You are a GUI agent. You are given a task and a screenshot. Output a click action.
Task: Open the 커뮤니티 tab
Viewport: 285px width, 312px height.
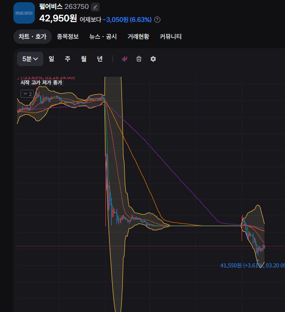coord(171,37)
